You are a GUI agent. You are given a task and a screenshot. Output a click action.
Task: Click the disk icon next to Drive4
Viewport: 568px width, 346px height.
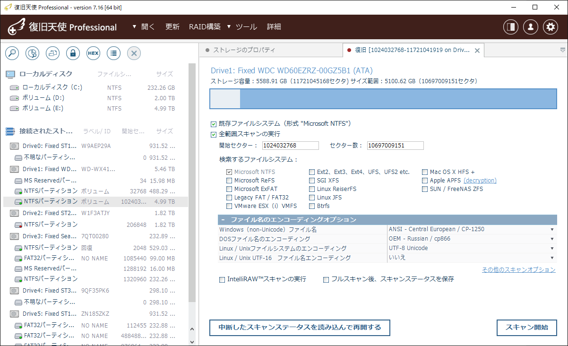coord(14,291)
